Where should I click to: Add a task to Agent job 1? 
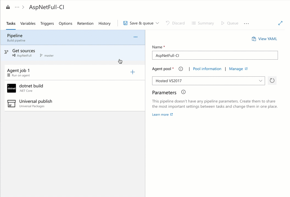click(133, 72)
